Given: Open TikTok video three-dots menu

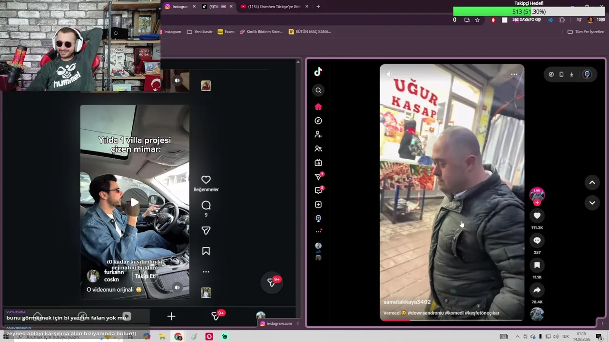Looking at the screenshot, I should click(514, 74).
